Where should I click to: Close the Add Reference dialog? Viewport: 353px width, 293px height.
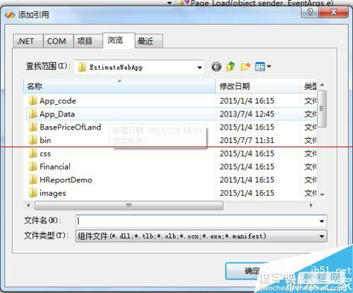333,12
